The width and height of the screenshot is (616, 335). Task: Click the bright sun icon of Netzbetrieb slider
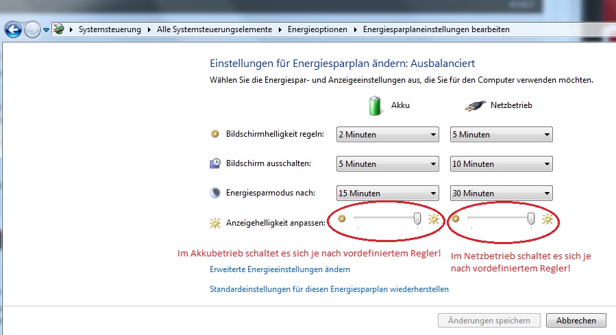coord(547,219)
